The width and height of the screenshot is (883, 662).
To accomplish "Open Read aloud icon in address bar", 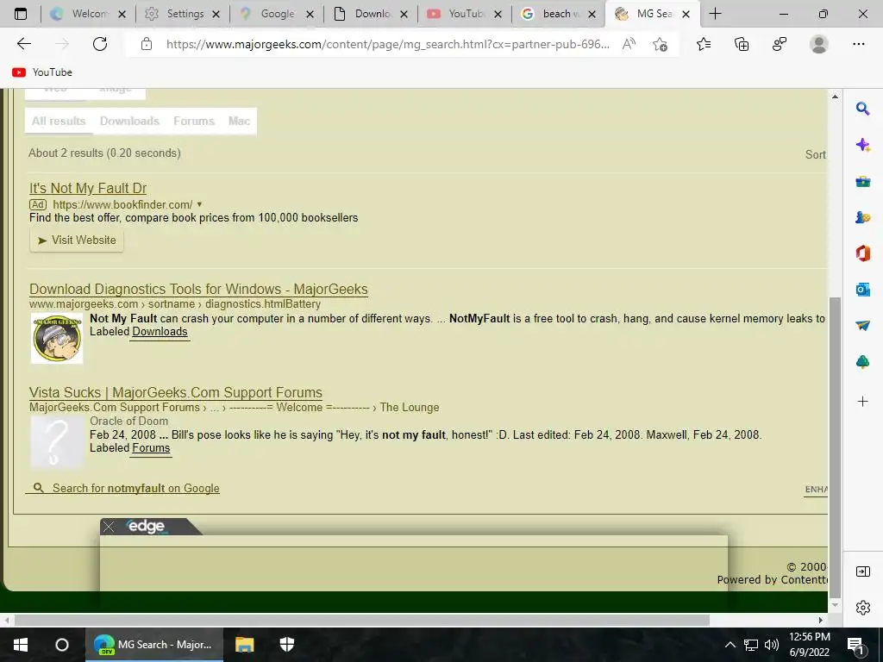I will [629, 44].
